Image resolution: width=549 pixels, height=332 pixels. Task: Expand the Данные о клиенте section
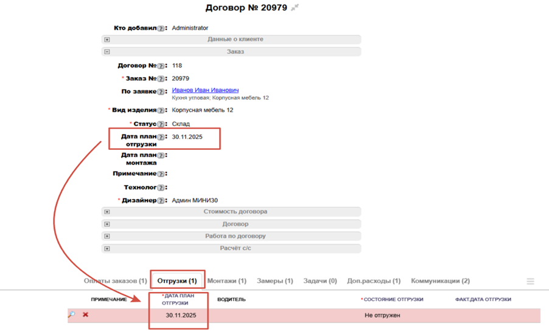click(107, 39)
